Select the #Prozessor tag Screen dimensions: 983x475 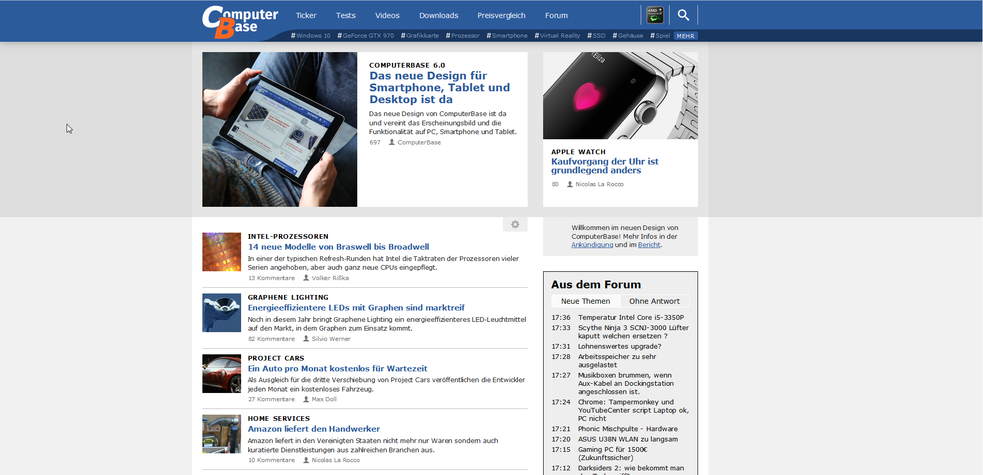463,36
